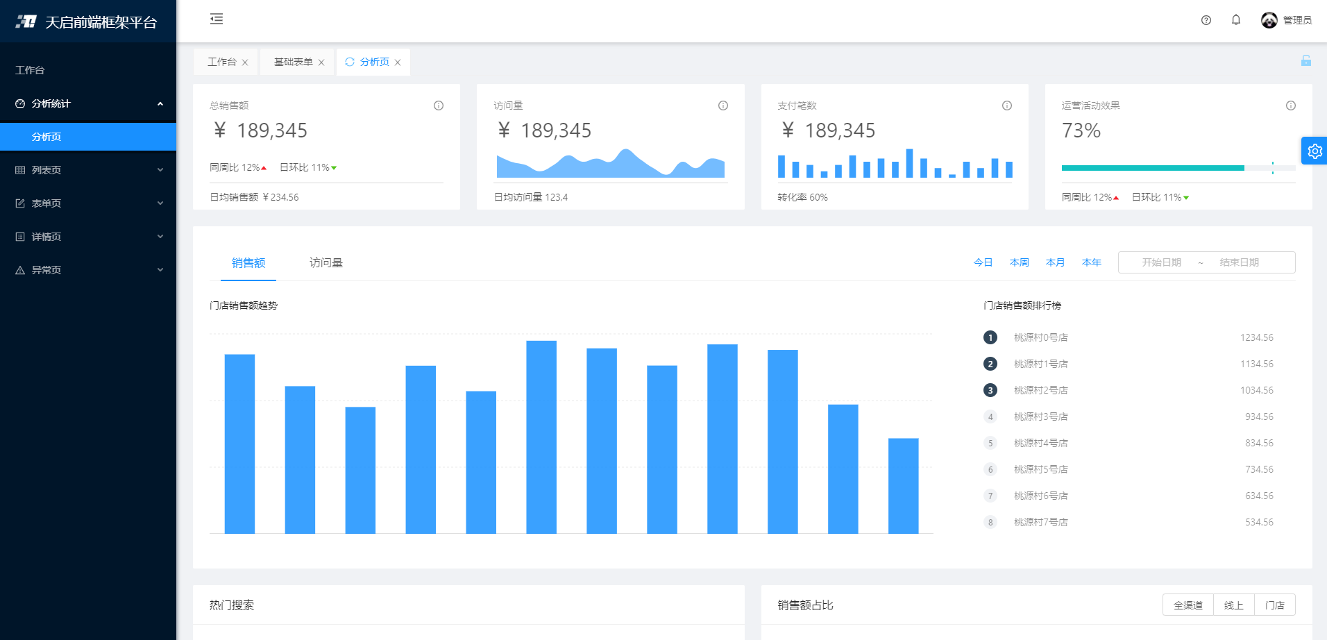Expand the 列表页 submenu
Image resolution: width=1327 pixels, height=640 pixels.
click(160, 170)
